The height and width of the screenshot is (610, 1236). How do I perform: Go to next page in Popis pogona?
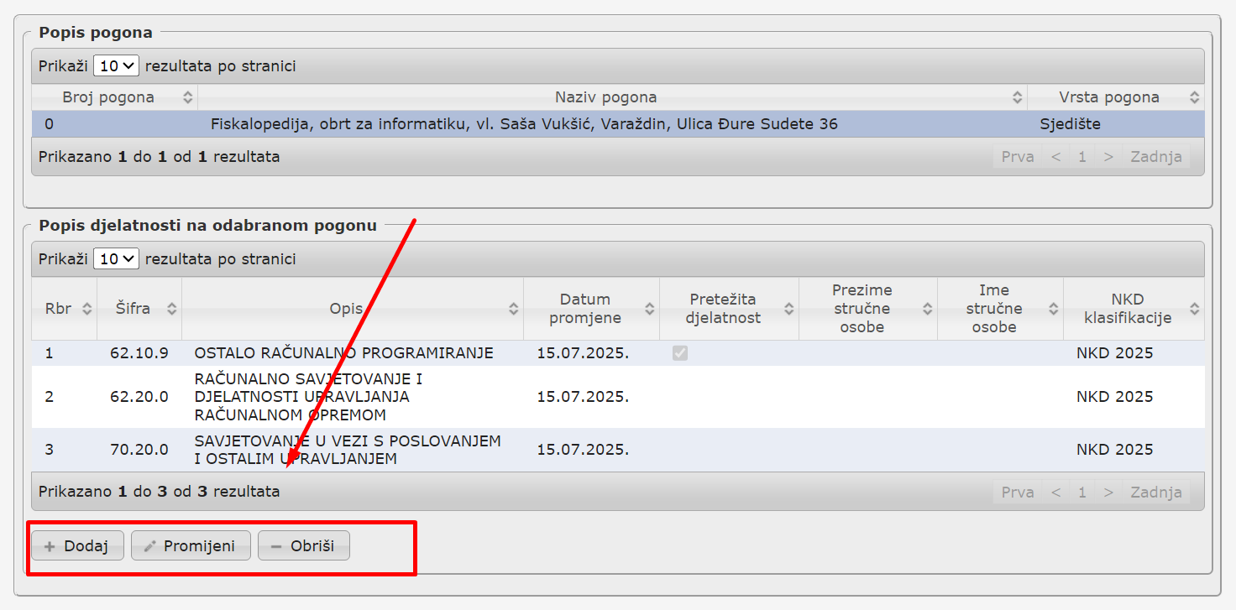[1108, 157]
